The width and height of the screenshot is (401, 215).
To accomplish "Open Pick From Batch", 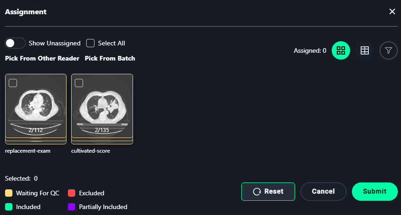I will (110, 58).
